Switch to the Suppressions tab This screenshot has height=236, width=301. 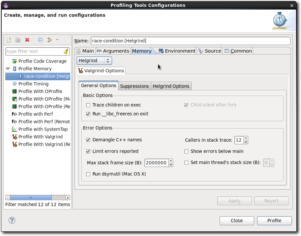coord(134,86)
